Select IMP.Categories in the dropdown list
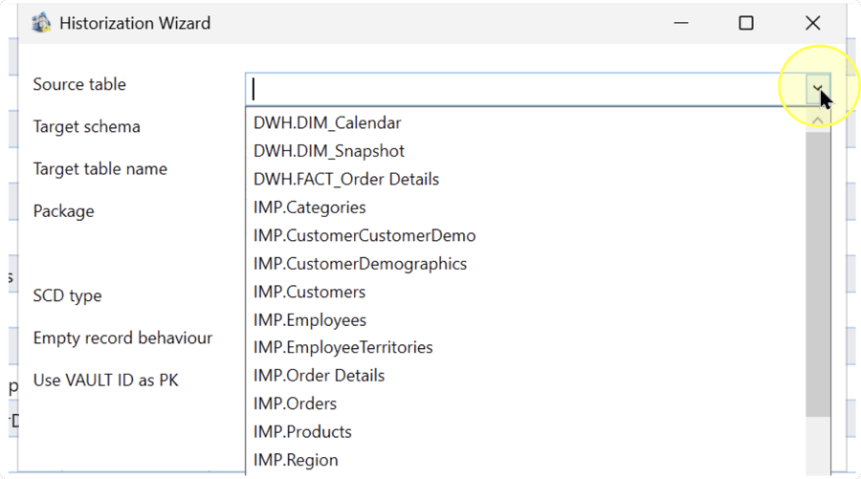The width and height of the screenshot is (861, 479). pyautogui.click(x=525, y=207)
